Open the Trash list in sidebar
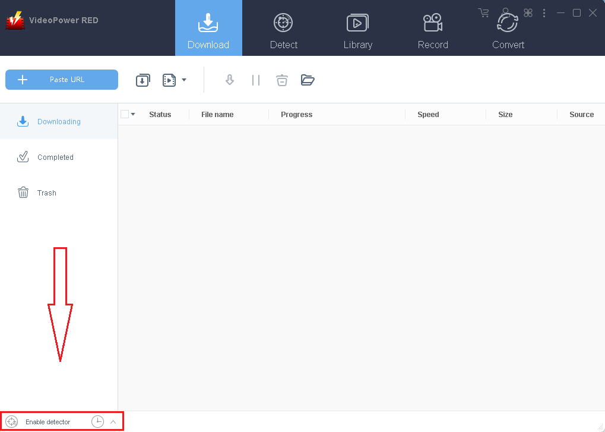The width and height of the screenshot is (605, 432). click(46, 193)
